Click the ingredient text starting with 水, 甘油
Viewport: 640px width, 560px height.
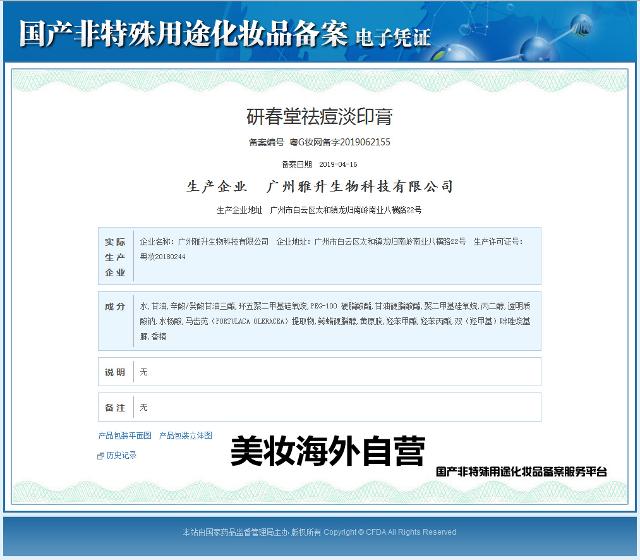(335, 321)
